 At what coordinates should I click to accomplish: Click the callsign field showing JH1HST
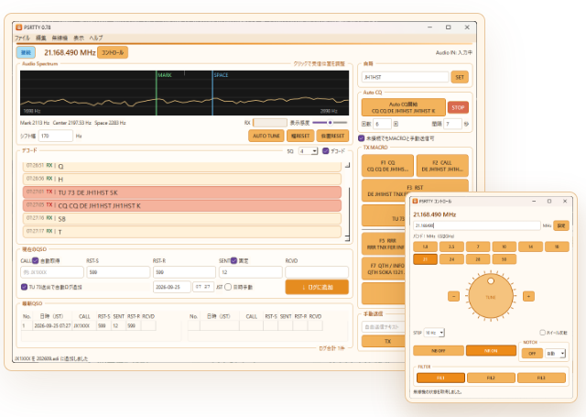click(405, 77)
